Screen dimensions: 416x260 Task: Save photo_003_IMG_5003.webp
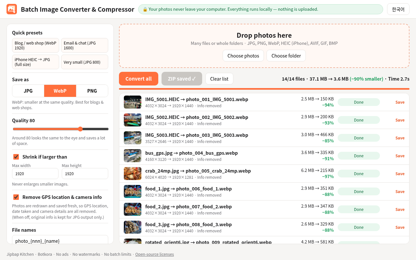pos(400,138)
